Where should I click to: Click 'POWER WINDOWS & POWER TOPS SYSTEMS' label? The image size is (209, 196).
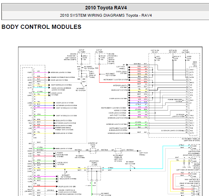click(64, 129)
